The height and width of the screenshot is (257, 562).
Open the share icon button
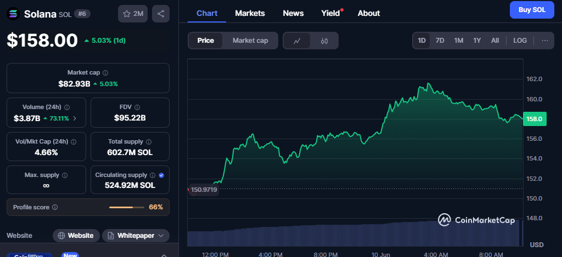[x=161, y=14]
